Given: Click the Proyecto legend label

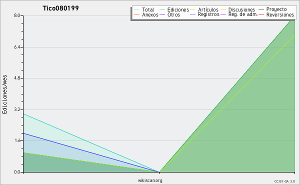Looking at the screenshot, I should coord(276,9).
